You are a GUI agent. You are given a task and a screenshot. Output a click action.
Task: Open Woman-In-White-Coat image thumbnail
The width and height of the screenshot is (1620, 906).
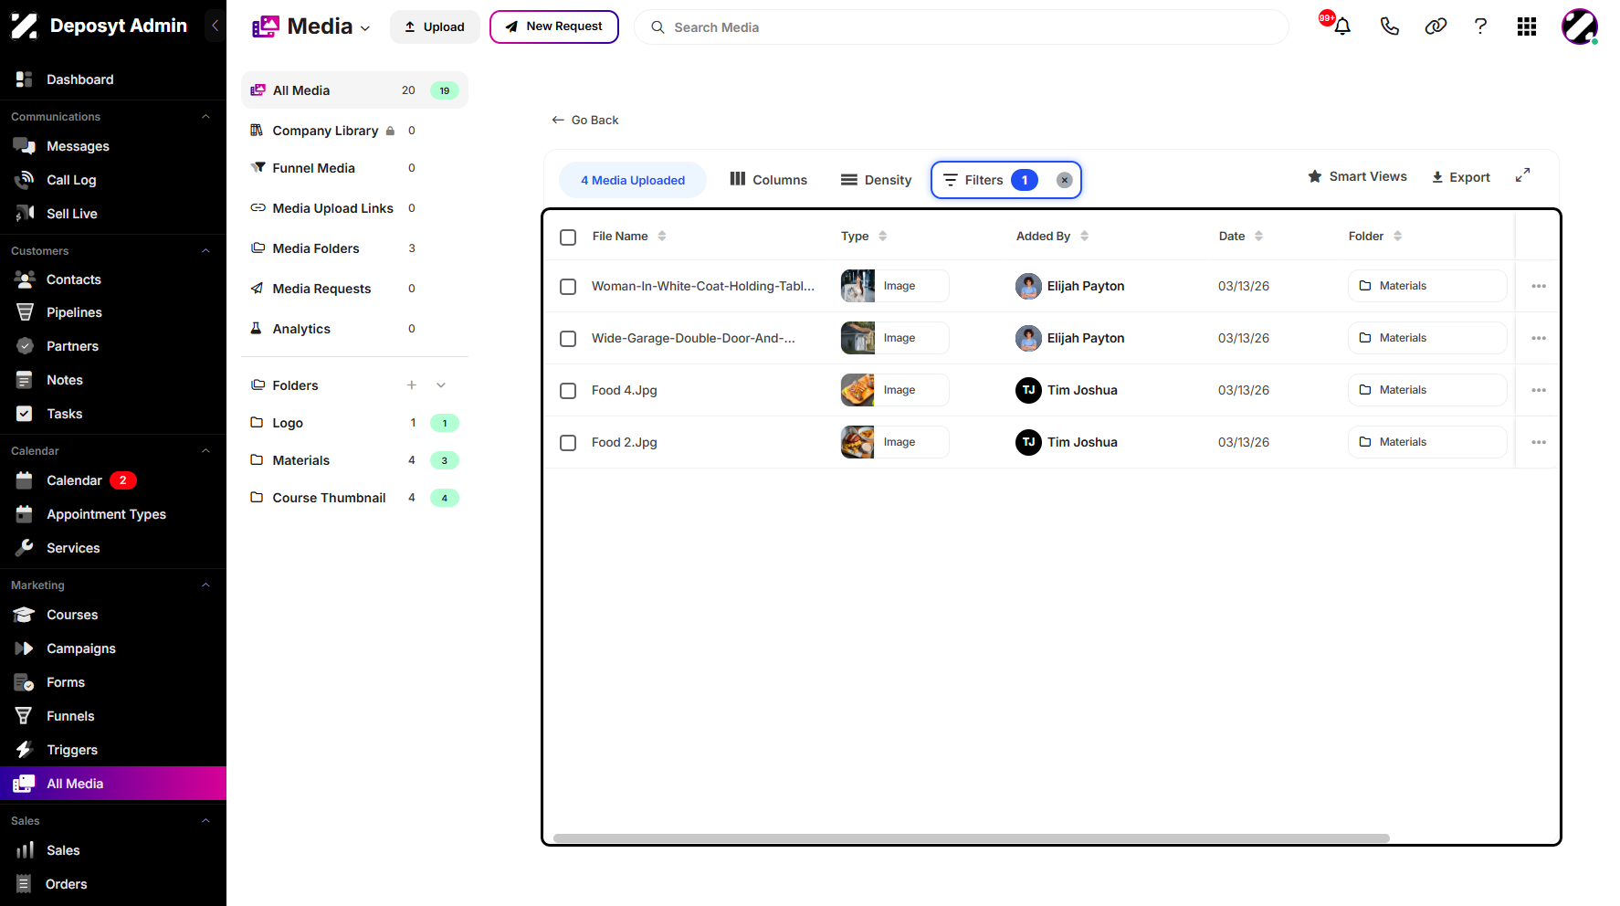(857, 286)
